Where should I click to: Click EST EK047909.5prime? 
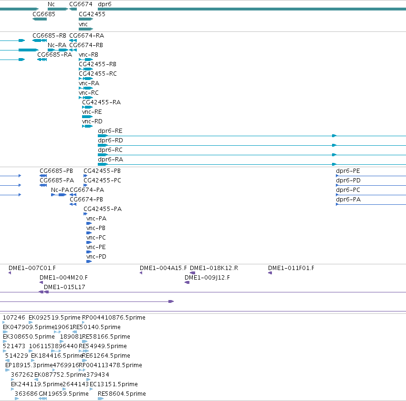29,327
